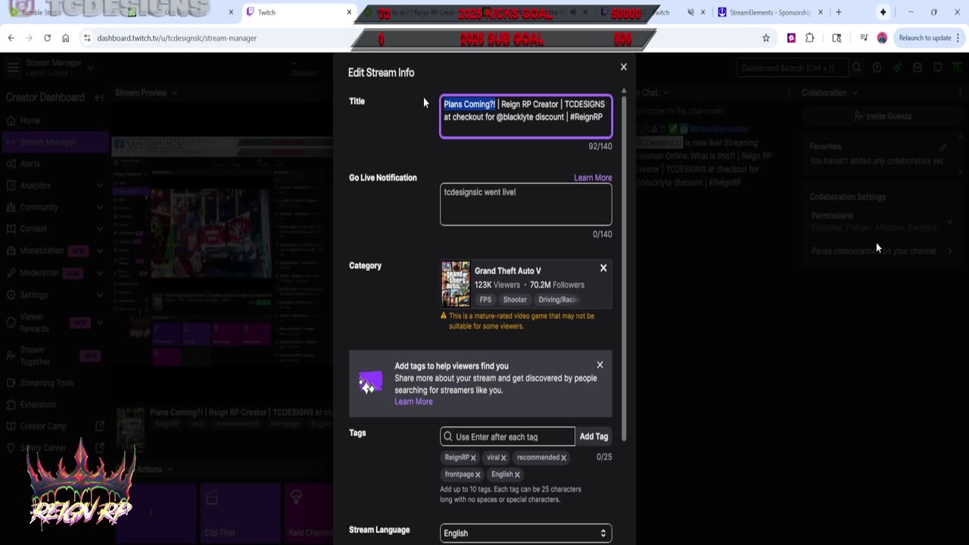
Task: Open browser extensions puzzle icon
Action: pos(810,38)
